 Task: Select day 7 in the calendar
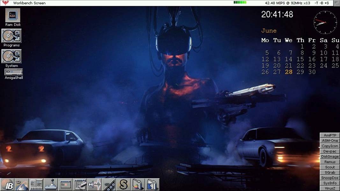pyautogui.click(x=291, y=53)
